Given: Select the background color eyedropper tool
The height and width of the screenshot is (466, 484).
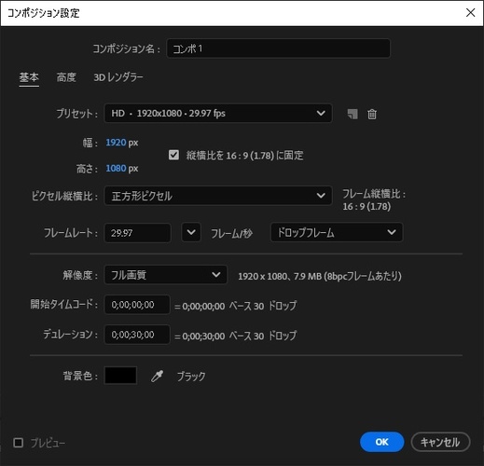Looking at the screenshot, I should (158, 376).
